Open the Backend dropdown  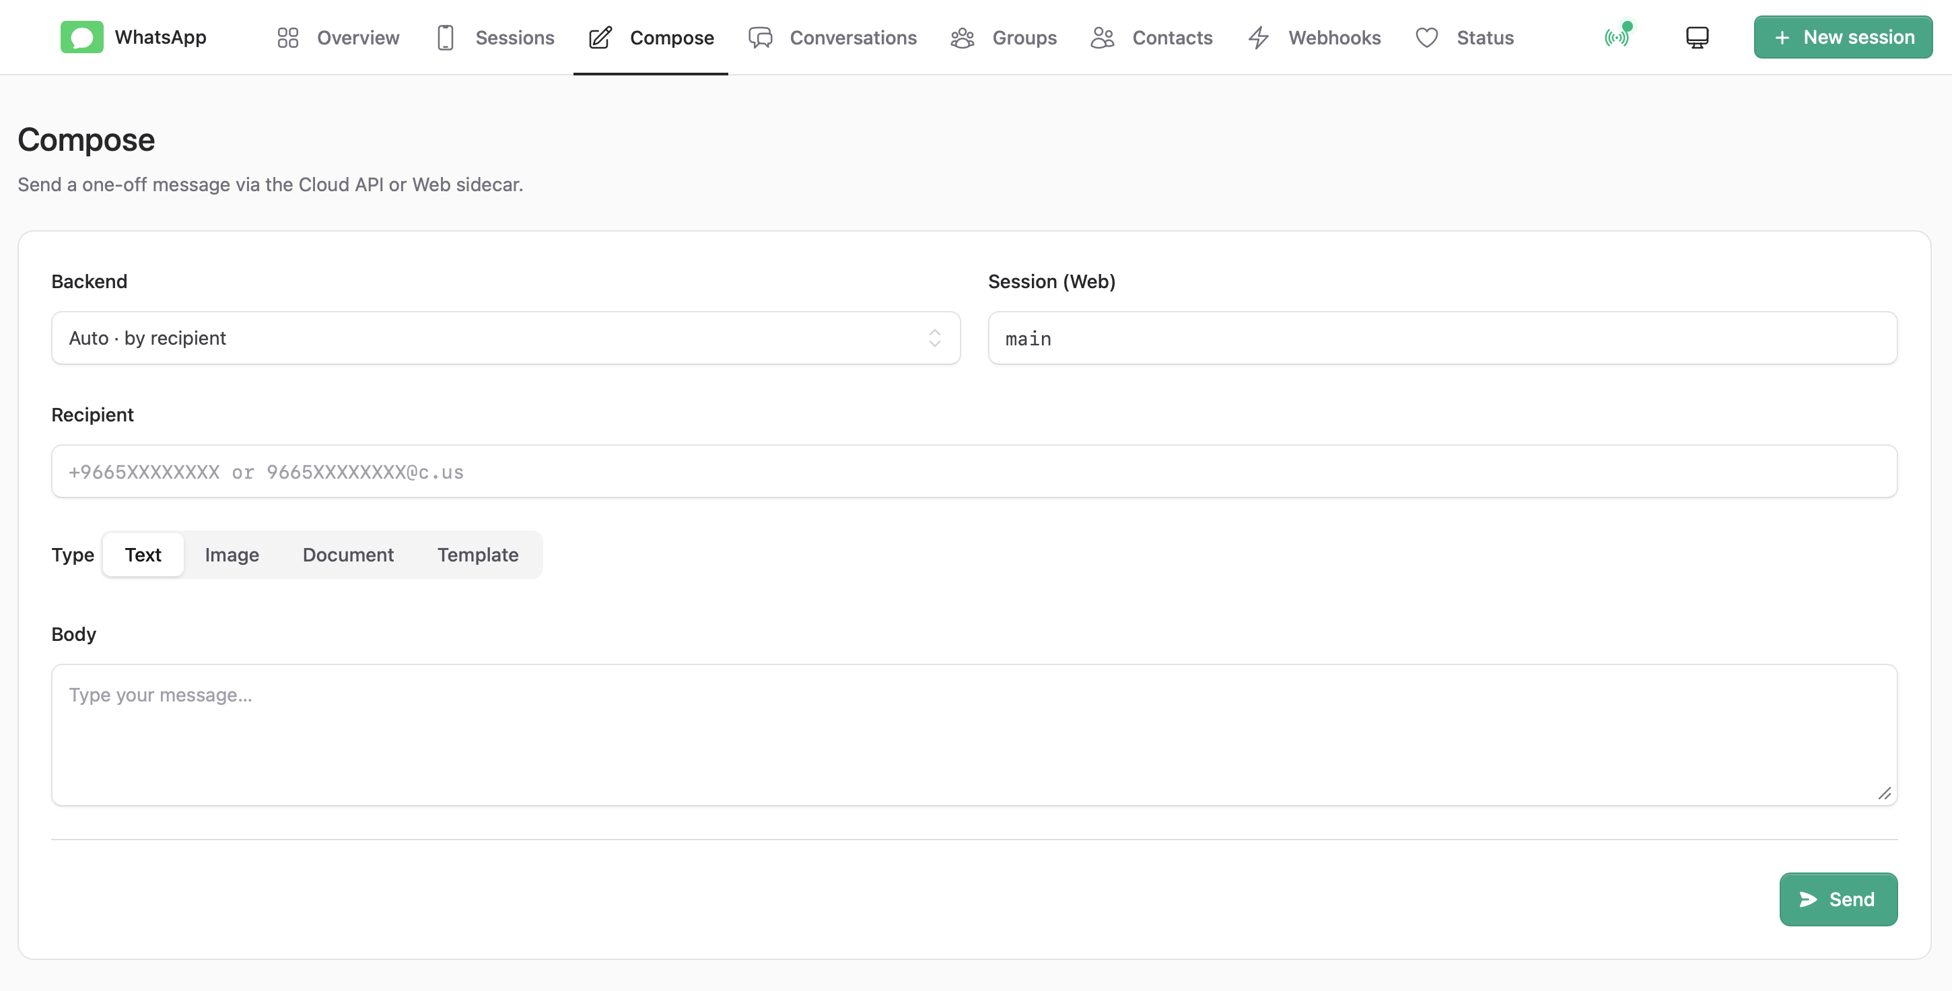point(506,338)
